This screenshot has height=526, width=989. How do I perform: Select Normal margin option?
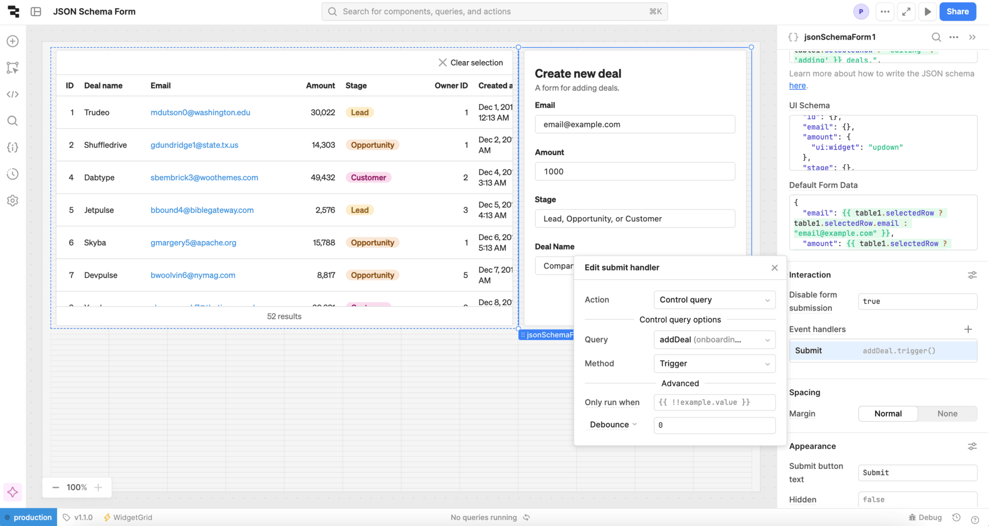coord(888,414)
